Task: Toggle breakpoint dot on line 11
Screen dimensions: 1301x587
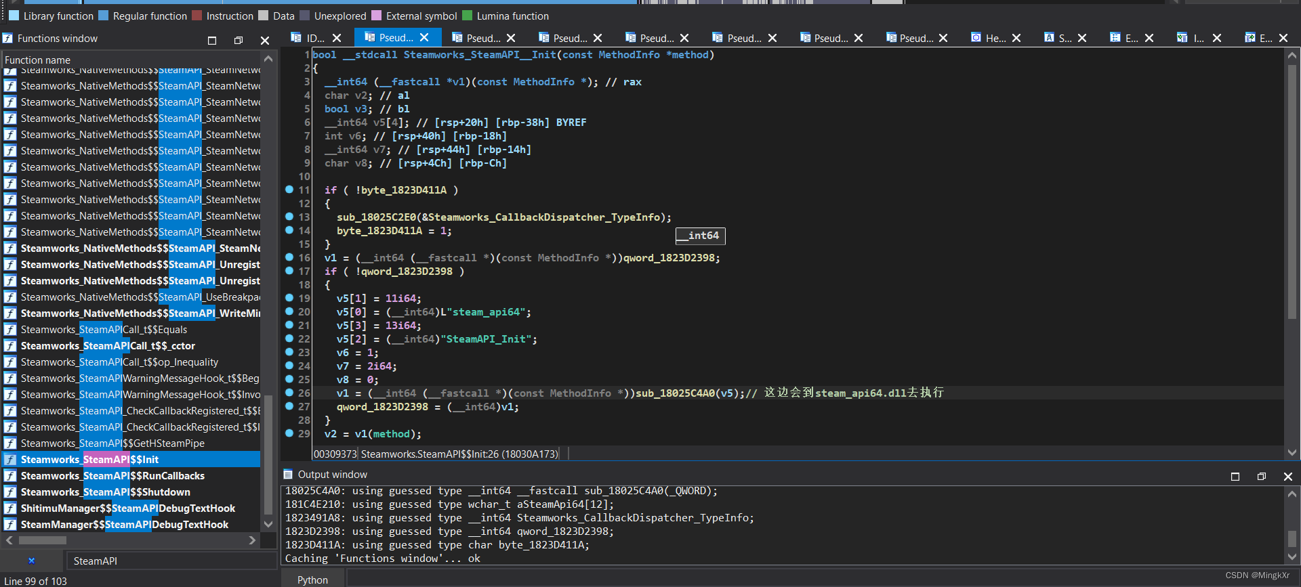Action: 289,190
